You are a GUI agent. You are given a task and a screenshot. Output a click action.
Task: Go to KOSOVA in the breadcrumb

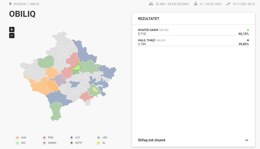click(x=20, y=4)
